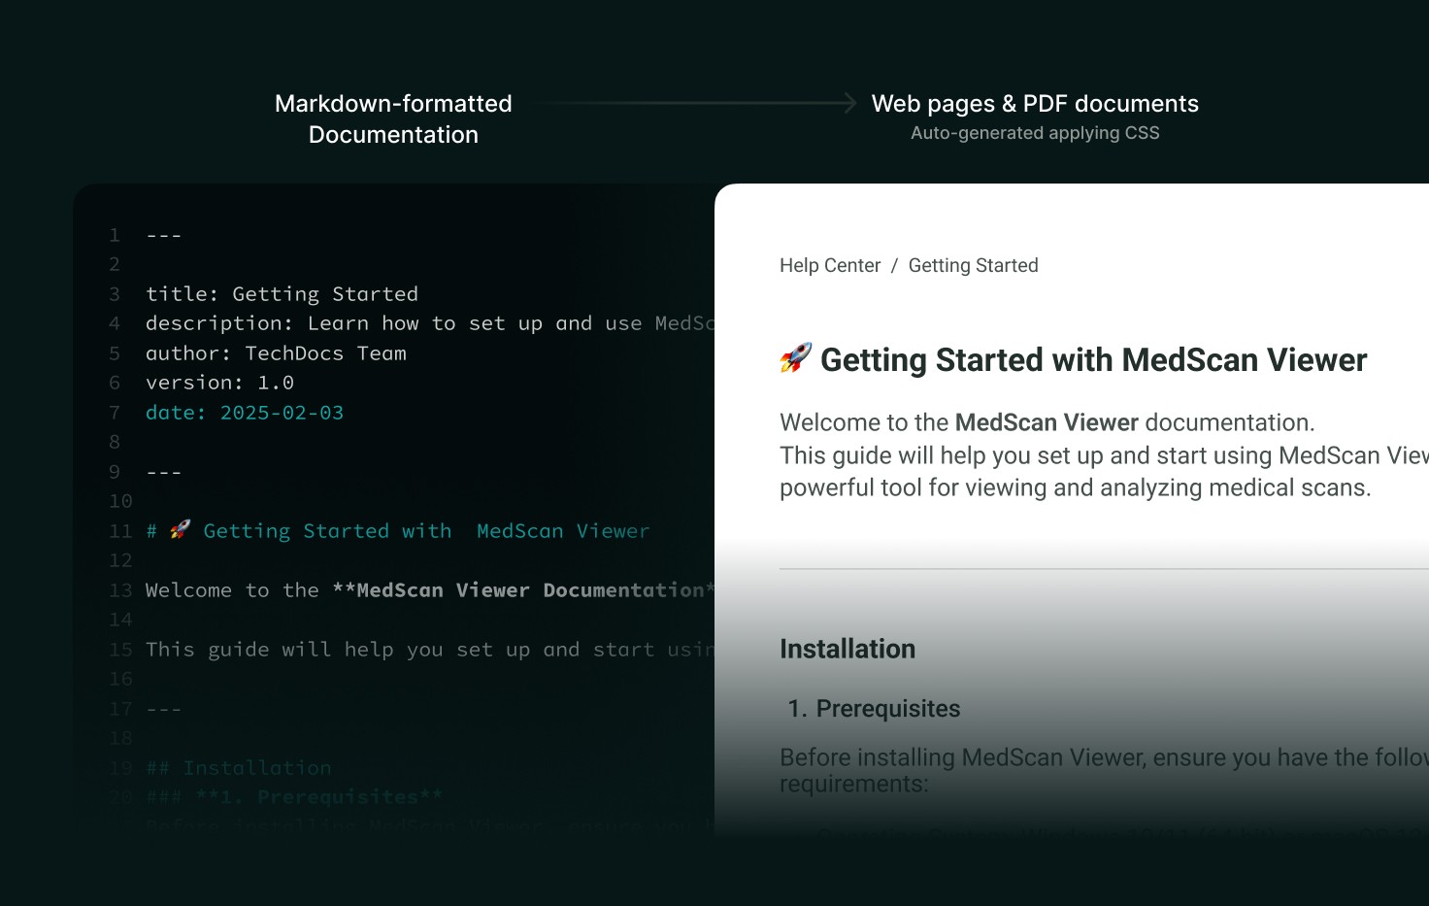Click the 'Web pages & PDF documents' label
This screenshot has width=1429, height=906.
[x=1035, y=103]
